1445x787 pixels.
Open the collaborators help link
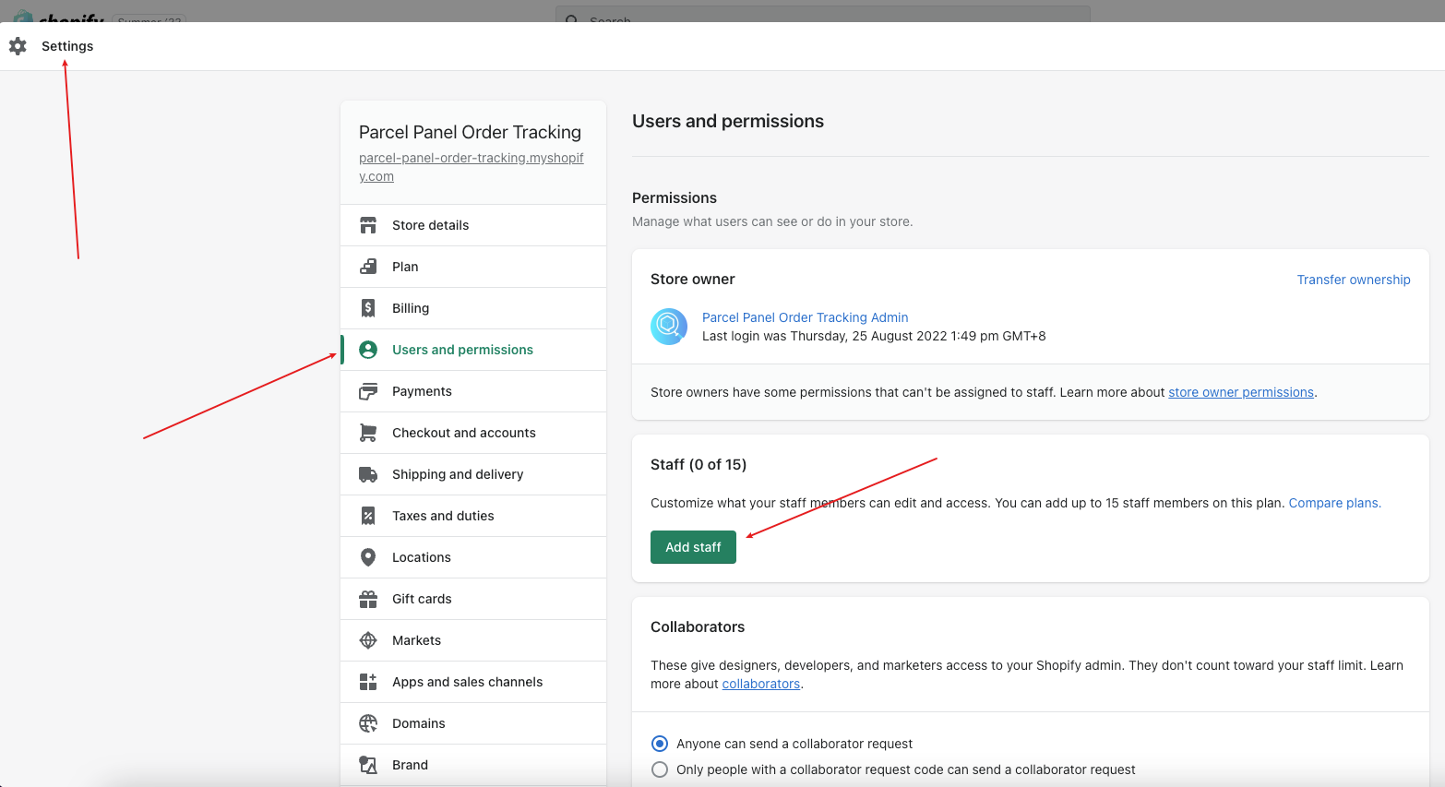761,684
